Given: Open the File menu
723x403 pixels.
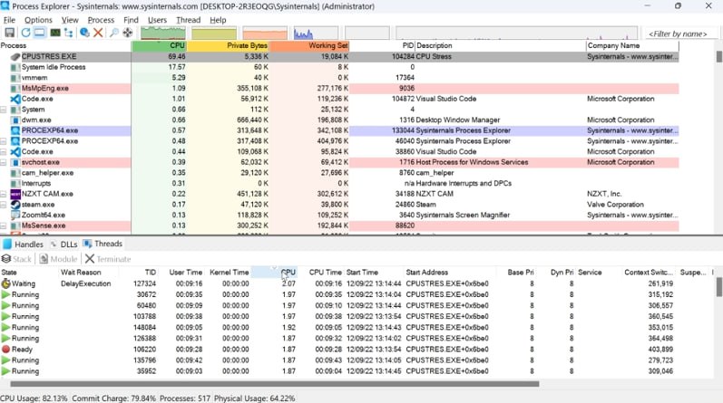Looking at the screenshot, I should tap(9, 20).
